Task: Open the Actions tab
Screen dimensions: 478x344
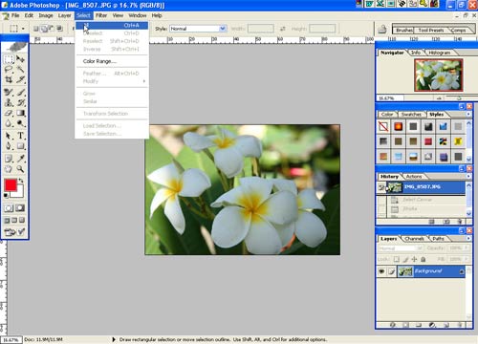Action: click(x=414, y=177)
